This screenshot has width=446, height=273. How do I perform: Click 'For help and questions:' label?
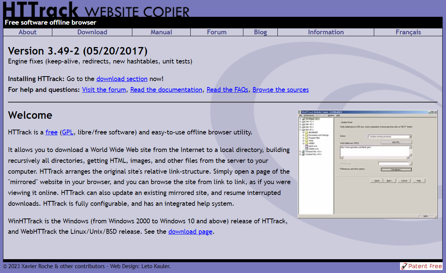(44, 90)
